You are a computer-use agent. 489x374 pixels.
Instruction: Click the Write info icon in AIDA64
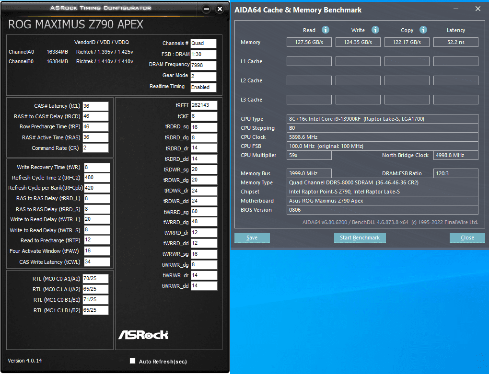point(375,30)
